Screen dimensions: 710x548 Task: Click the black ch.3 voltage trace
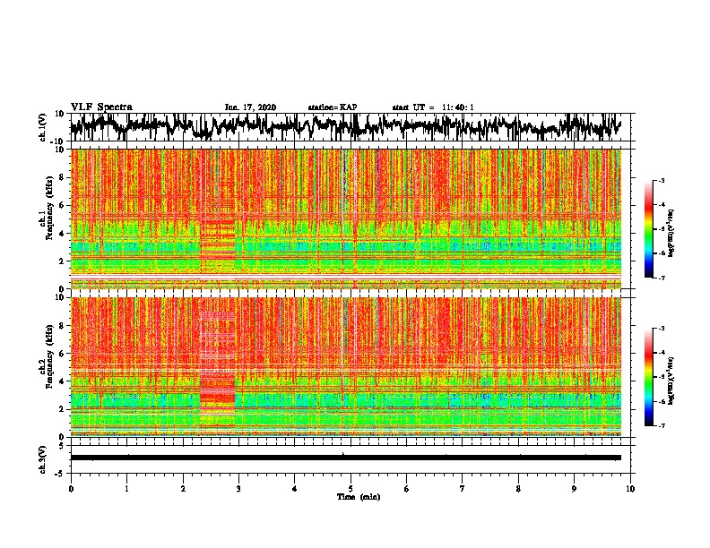point(346,458)
